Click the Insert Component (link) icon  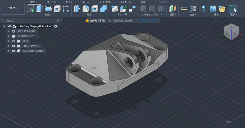point(114,9)
